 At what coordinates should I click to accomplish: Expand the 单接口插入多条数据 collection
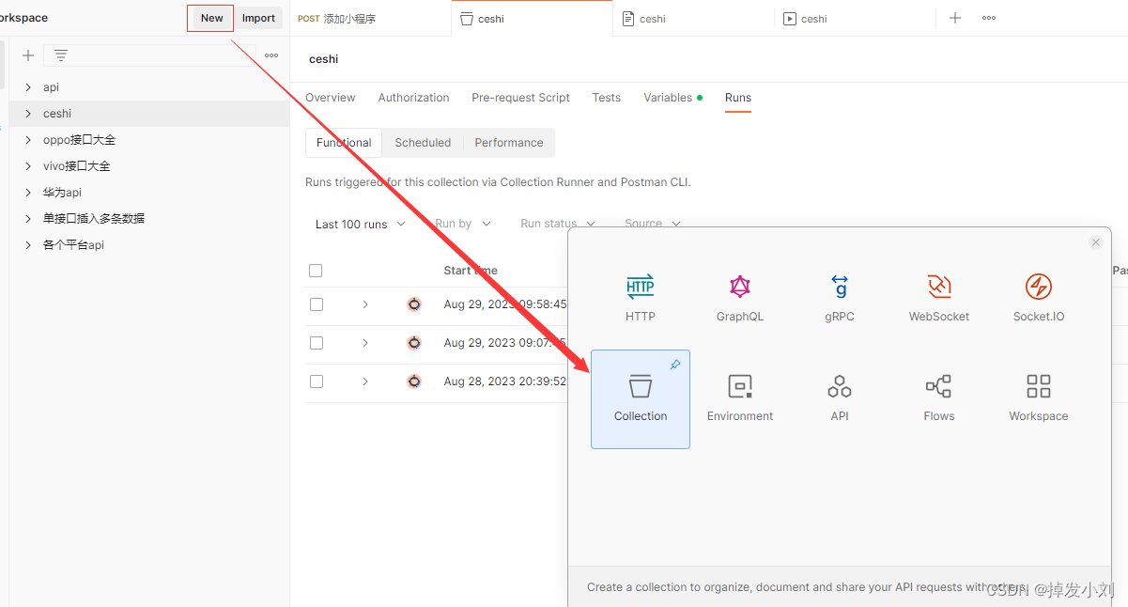pos(28,219)
